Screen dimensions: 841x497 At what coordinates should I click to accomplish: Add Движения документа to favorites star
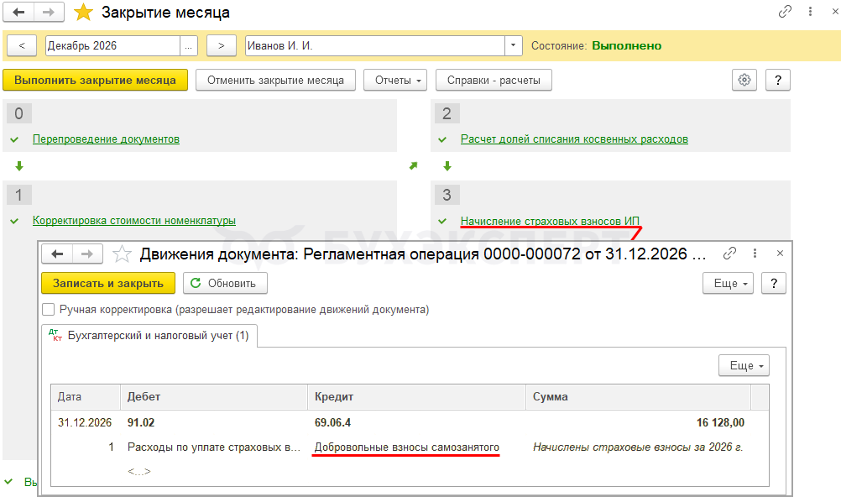pos(122,254)
